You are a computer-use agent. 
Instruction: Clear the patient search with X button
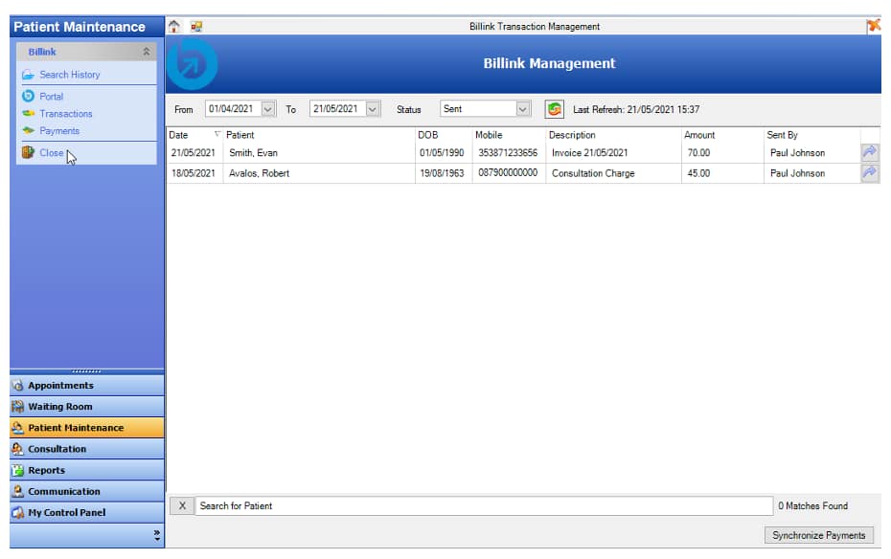coord(182,506)
